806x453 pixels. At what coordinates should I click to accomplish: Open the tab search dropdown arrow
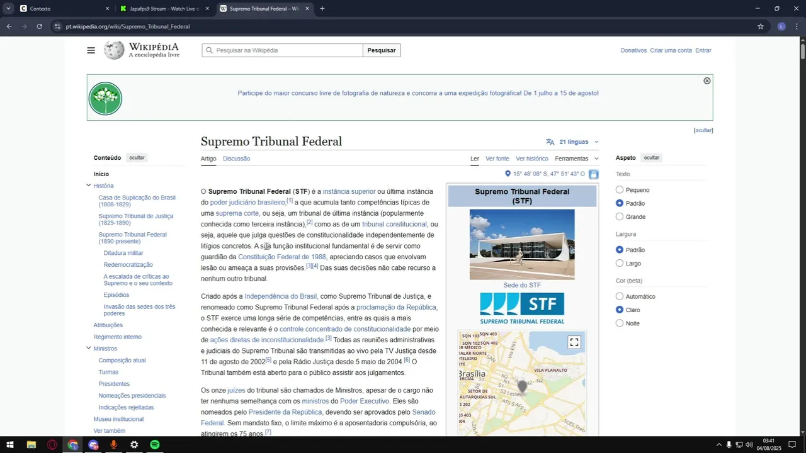tap(8, 9)
